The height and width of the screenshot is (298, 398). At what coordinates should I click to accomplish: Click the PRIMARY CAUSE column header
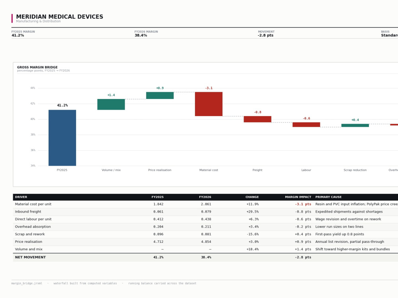(x=328, y=197)
